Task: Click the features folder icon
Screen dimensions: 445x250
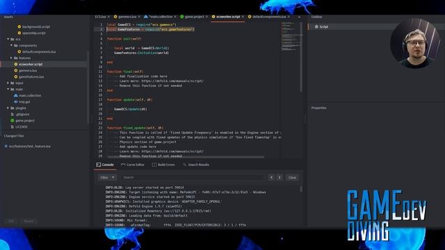Action: [16, 58]
